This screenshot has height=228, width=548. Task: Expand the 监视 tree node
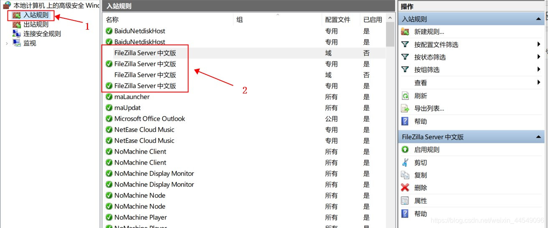(7, 43)
